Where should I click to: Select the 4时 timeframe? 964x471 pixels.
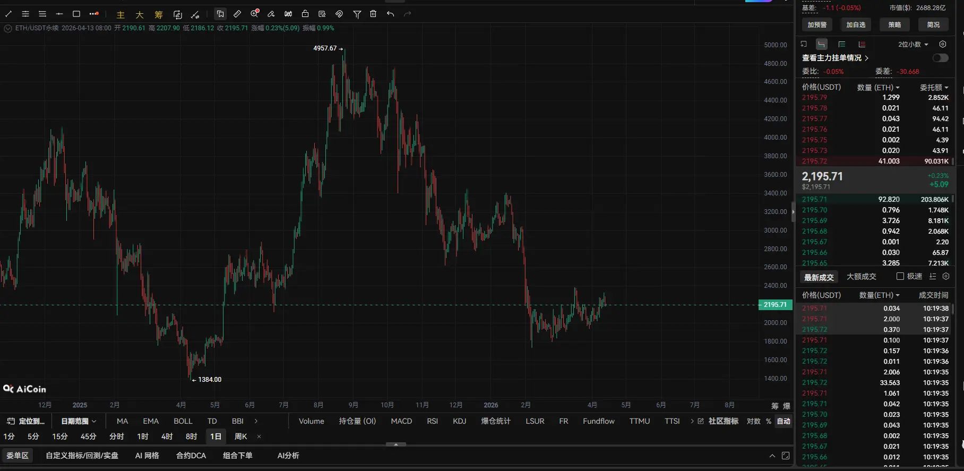point(167,436)
